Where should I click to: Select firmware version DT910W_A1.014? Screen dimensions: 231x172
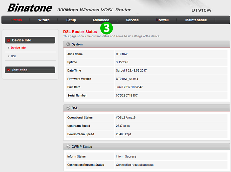[127, 79]
